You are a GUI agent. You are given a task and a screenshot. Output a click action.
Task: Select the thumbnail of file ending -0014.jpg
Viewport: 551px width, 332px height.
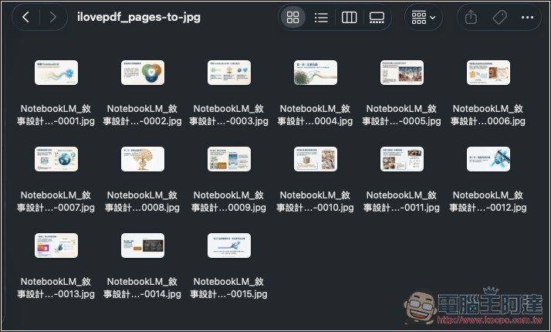coord(143,246)
